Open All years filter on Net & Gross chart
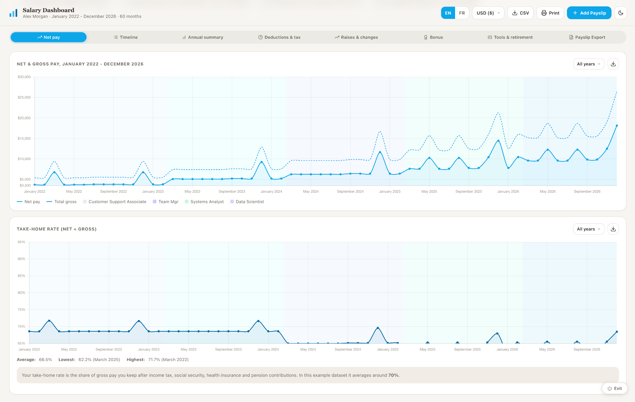Image resolution: width=635 pixels, height=402 pixels. coord(588,64)
